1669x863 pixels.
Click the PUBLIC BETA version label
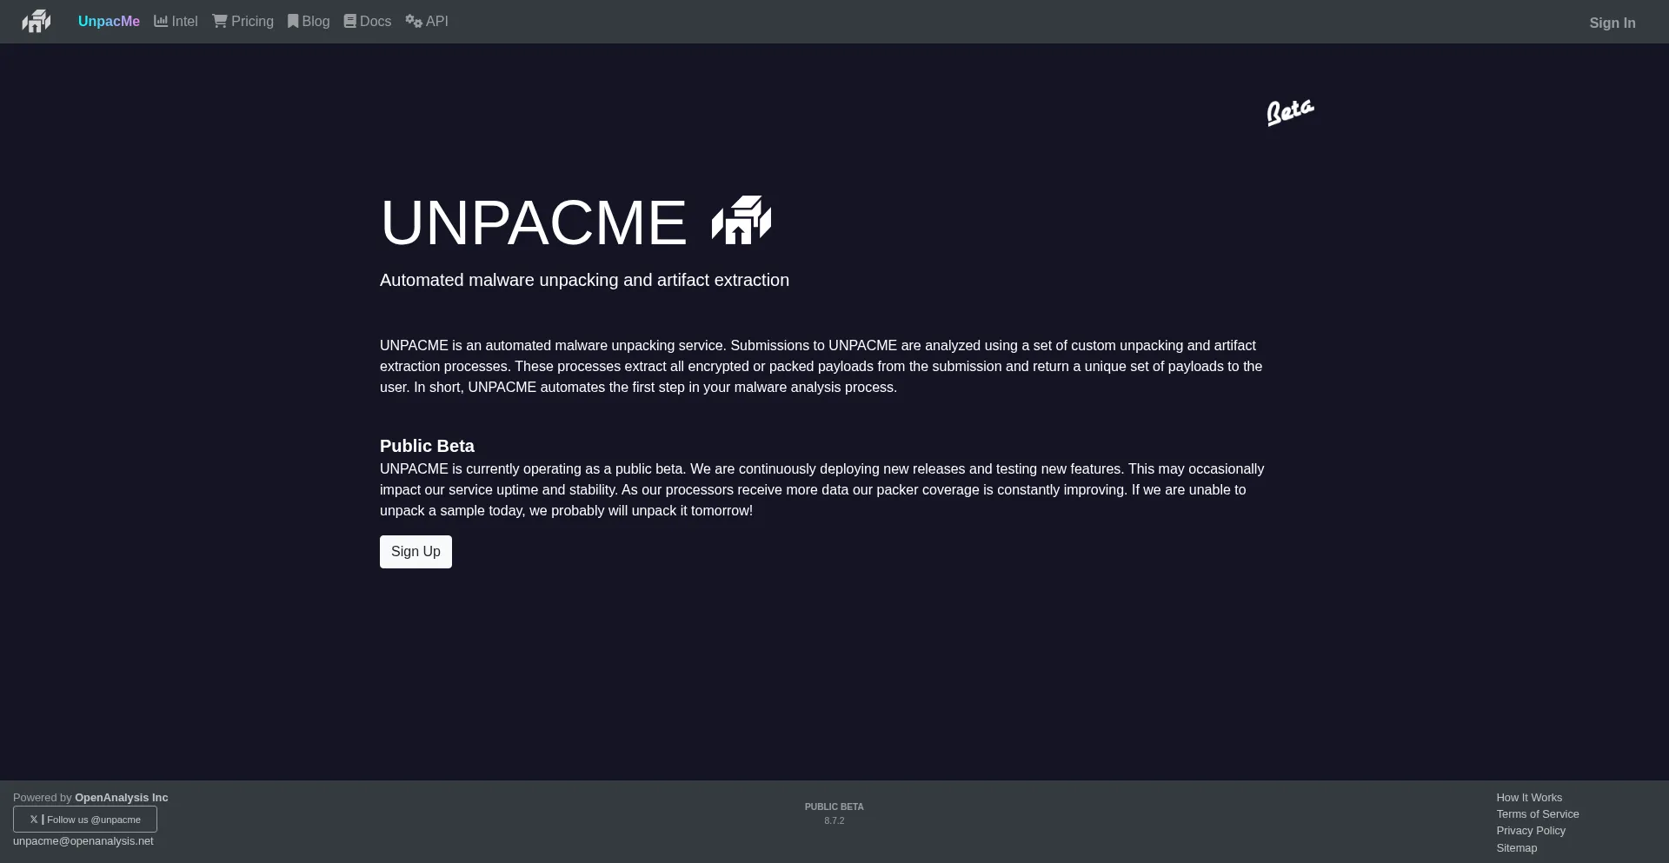[x=834, y=807]
